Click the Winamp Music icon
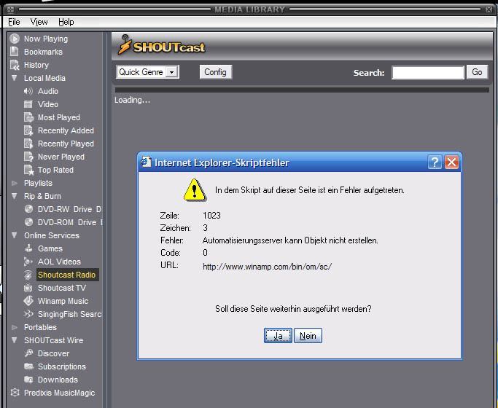This screenshot has height=408, width=498. 28,301
